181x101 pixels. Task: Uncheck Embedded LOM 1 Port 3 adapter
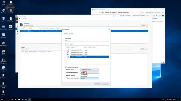[68, 54]
